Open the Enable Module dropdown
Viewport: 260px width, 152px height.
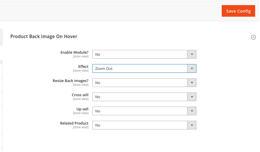pos(140,54)
